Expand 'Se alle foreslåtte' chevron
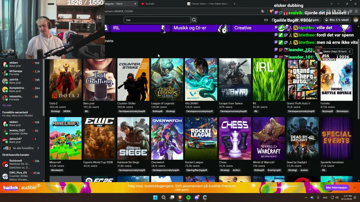The image size is (360, 202). coord(38,148)
